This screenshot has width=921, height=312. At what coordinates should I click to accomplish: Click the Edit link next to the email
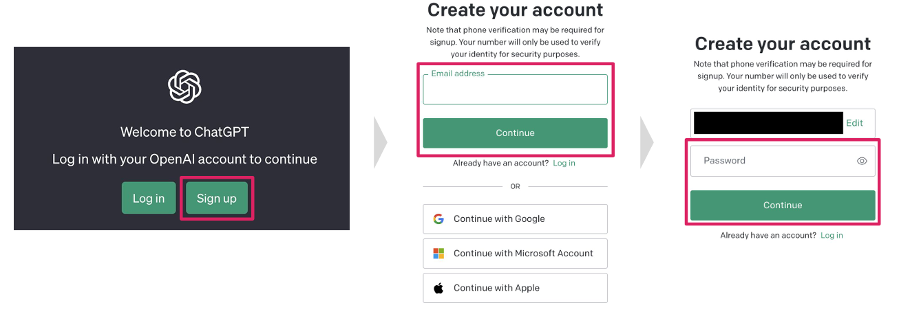pos(854,123)
